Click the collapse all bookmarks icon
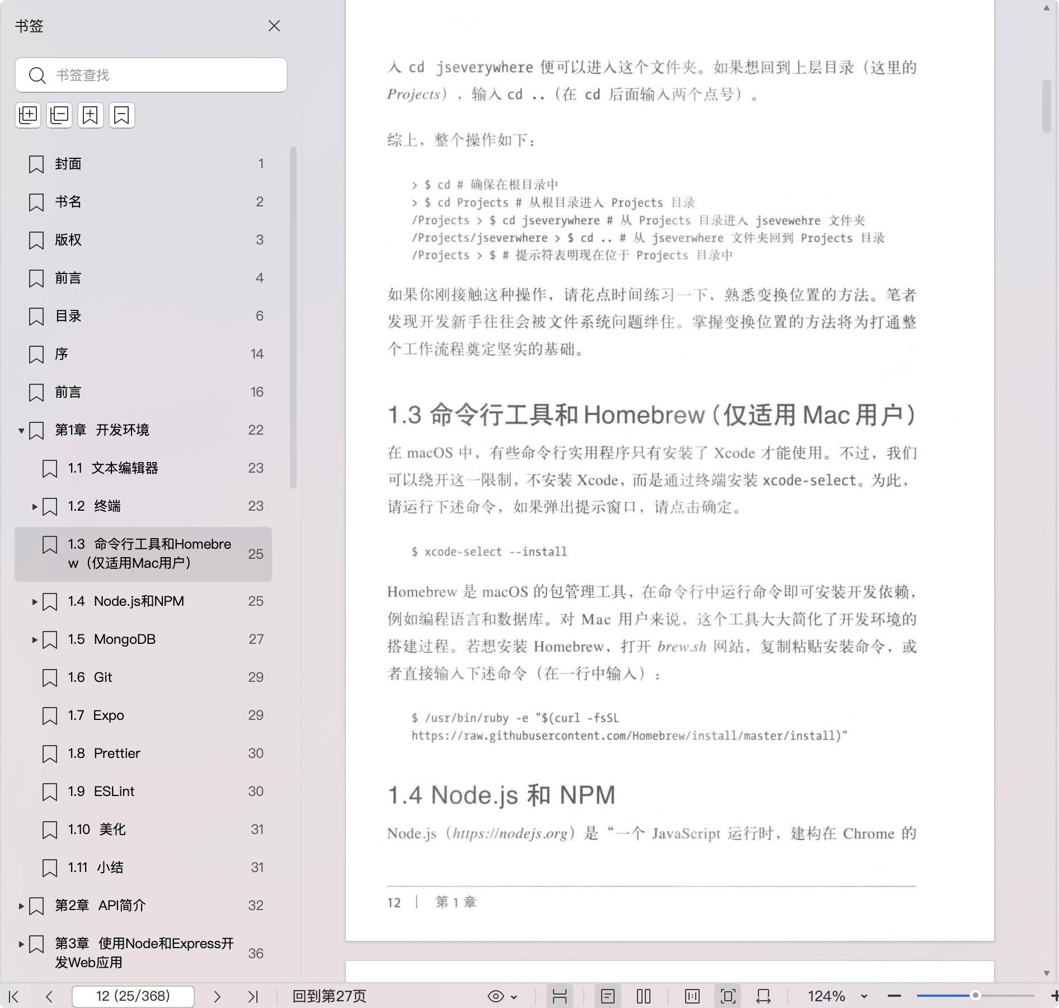 59,115
